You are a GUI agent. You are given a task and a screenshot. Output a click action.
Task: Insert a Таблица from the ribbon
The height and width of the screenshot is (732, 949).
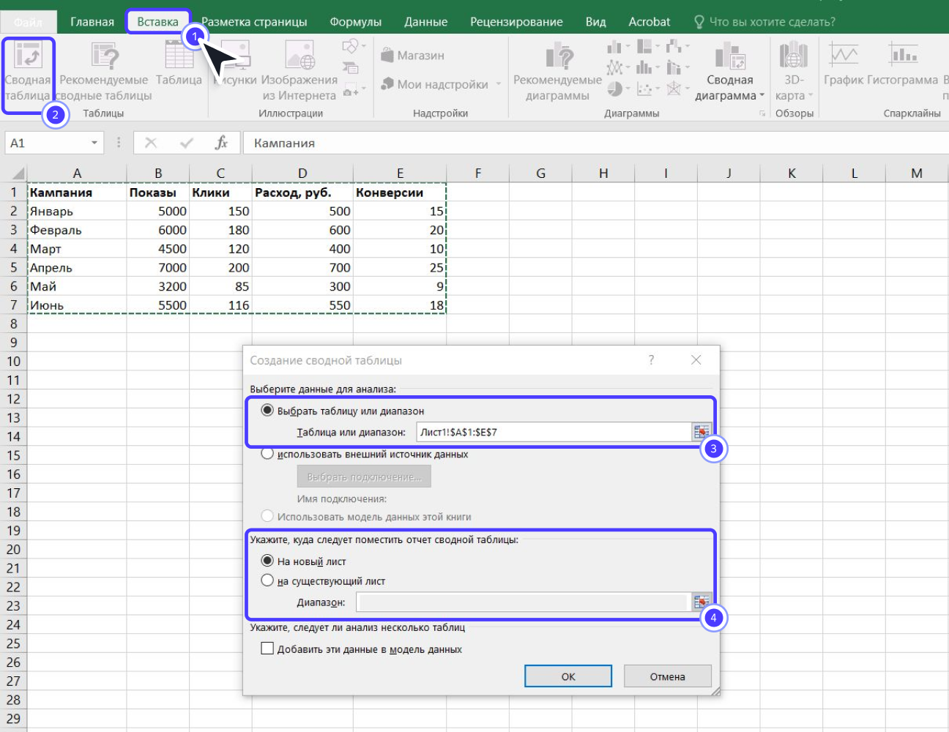tap(179, 64)
